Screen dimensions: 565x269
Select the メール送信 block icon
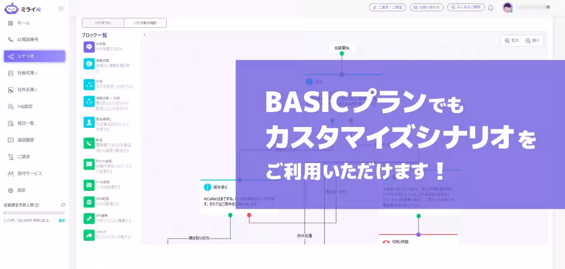point(89,184)
